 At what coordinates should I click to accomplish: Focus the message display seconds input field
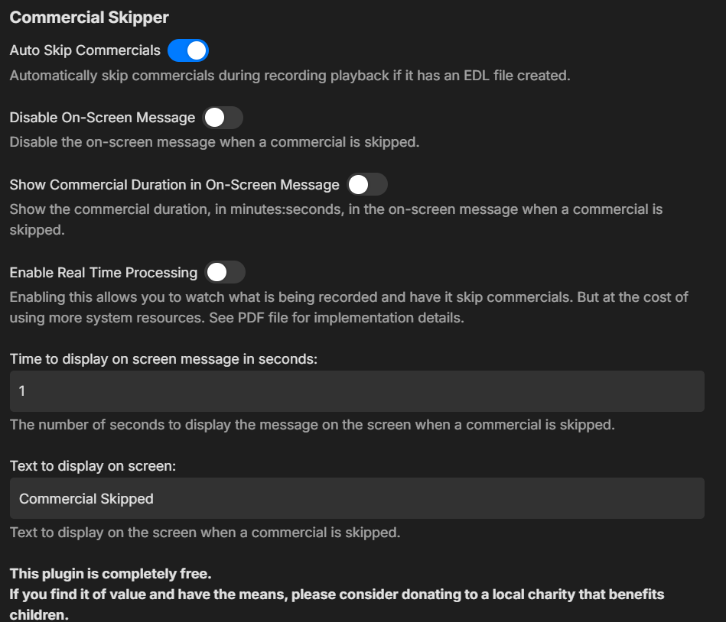pos(356,391)
